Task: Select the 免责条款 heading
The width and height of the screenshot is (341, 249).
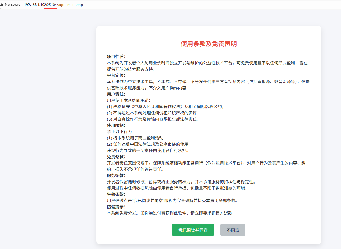Action: pos(116,157)
